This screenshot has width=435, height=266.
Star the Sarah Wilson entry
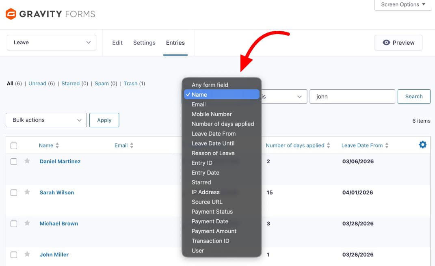pyautogui.click(x=27, y=192)
